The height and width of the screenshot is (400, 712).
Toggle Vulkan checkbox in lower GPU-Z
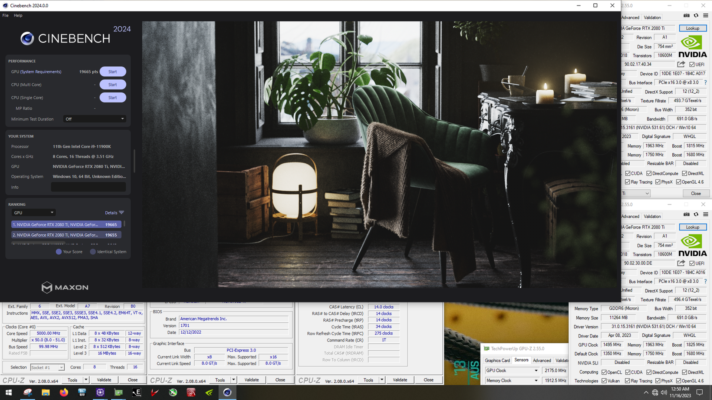pyautogui.click(x=604, y=381)
